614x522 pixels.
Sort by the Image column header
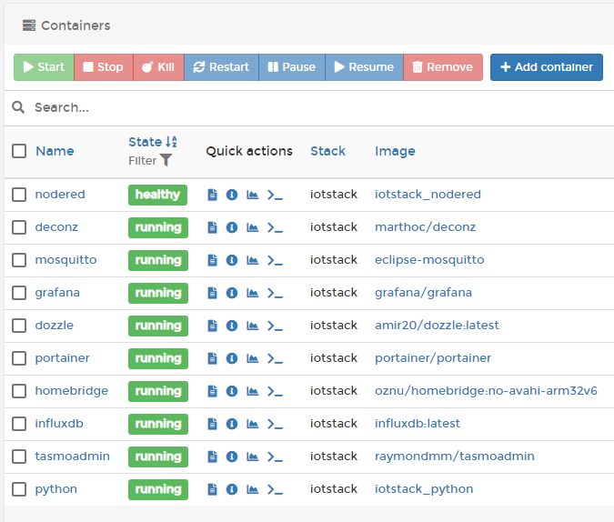395,151
